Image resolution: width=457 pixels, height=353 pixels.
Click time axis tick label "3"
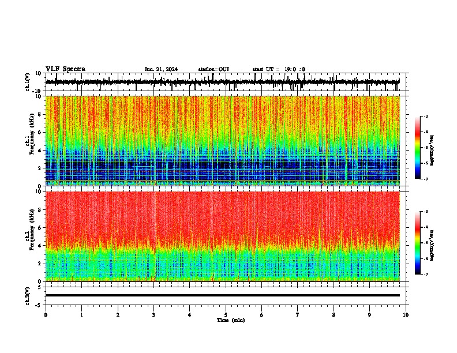tap(153, 315)
